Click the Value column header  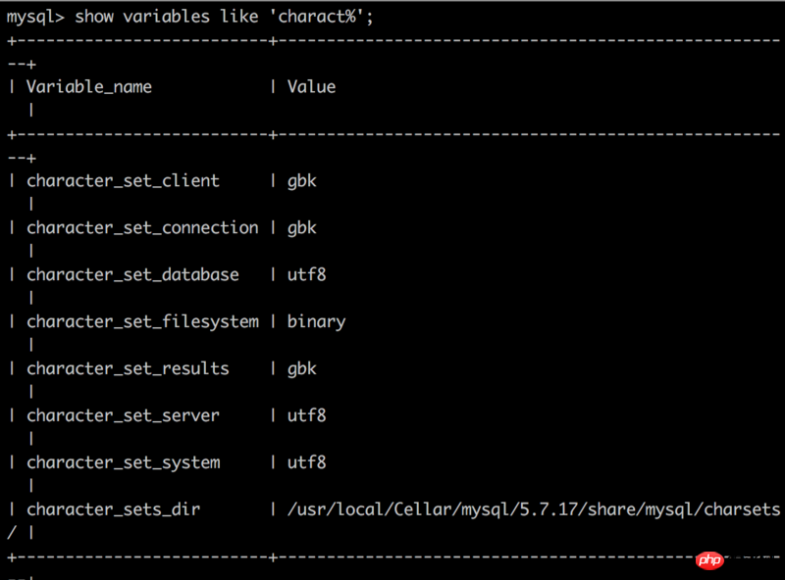coord(311,87)
